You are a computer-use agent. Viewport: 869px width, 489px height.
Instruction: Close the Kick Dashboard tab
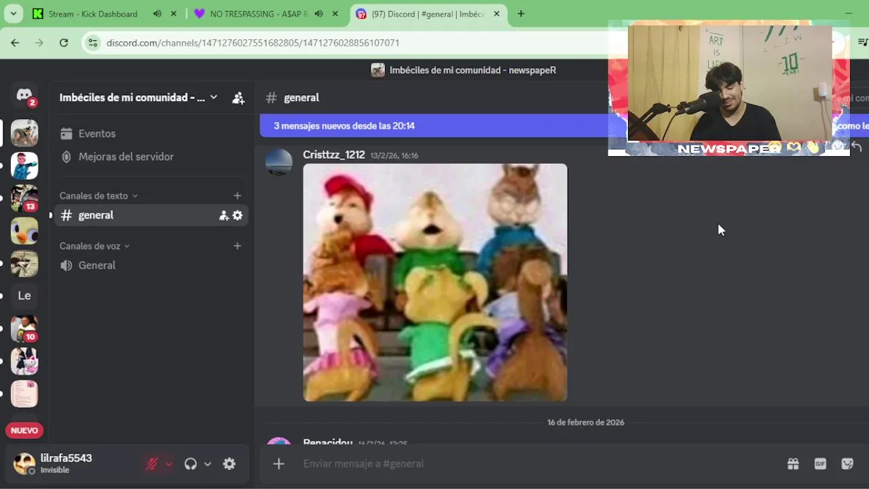174,14
